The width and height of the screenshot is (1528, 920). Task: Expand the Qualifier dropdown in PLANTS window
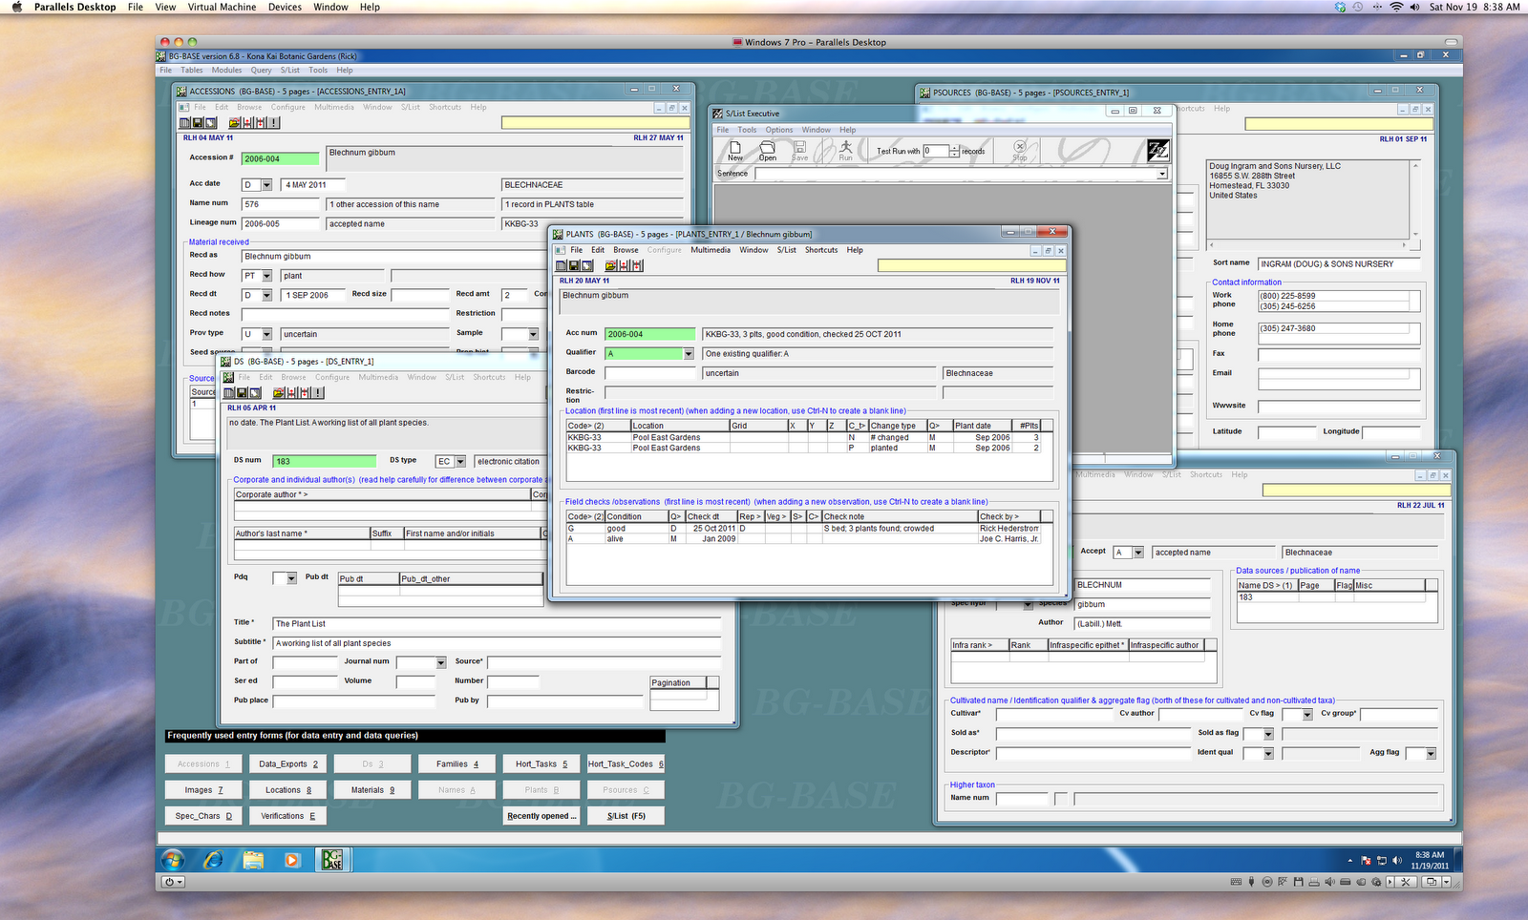click(688, 354)
